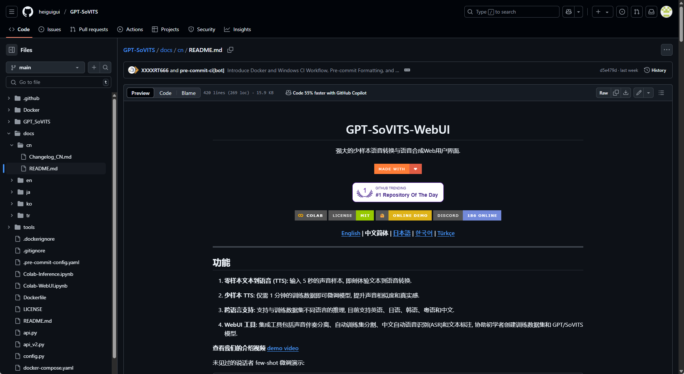Open the file outline list icon
This screenshot has width=684, height=374.
(x=661, y=93)
